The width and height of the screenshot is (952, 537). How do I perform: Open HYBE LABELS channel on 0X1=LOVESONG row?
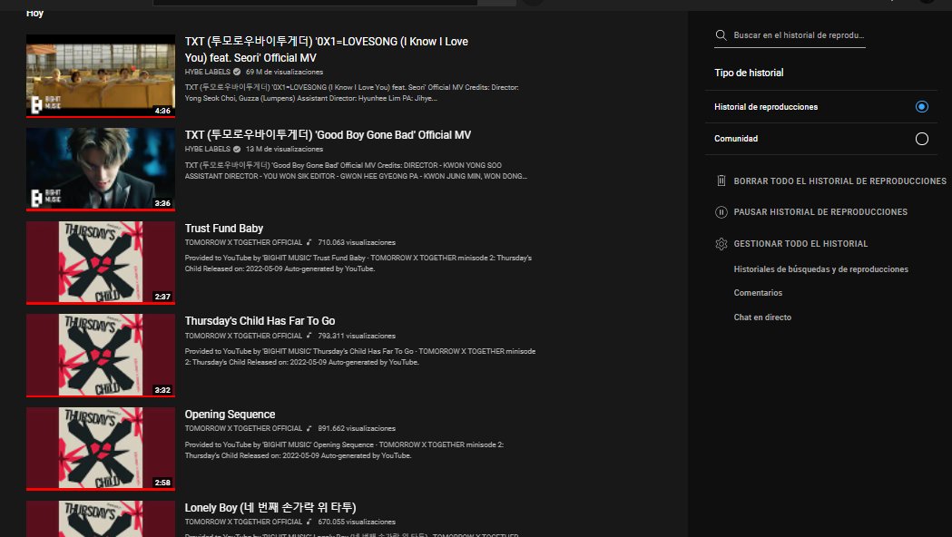click(x=208, y=72)
